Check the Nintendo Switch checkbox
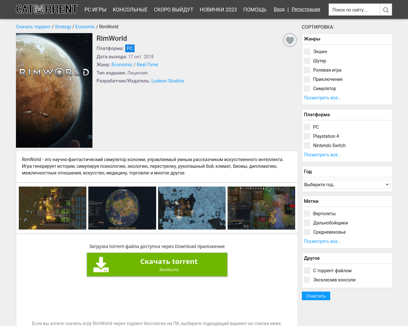The height and width of the screenshot is (326, 408). click(307, 145)
